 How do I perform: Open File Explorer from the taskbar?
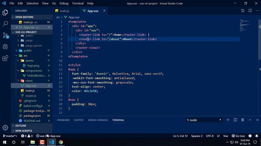33,142
